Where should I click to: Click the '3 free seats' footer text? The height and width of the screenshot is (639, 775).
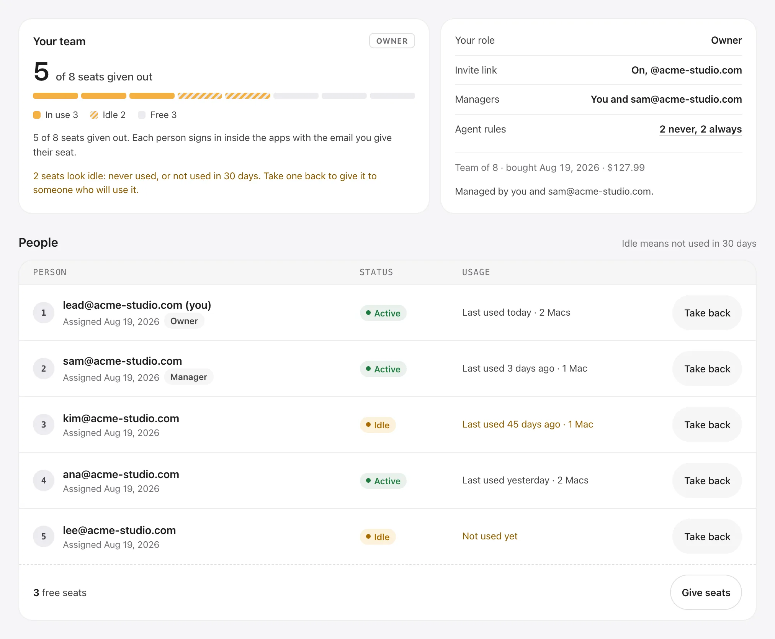[x=60, y=593]
